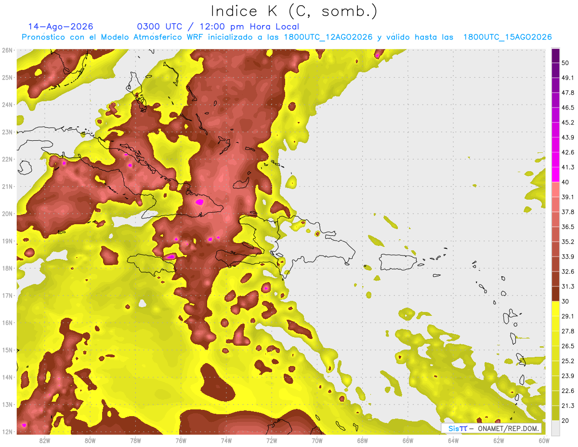Click the colorbar value "45.2"

(x=568, y=122)
